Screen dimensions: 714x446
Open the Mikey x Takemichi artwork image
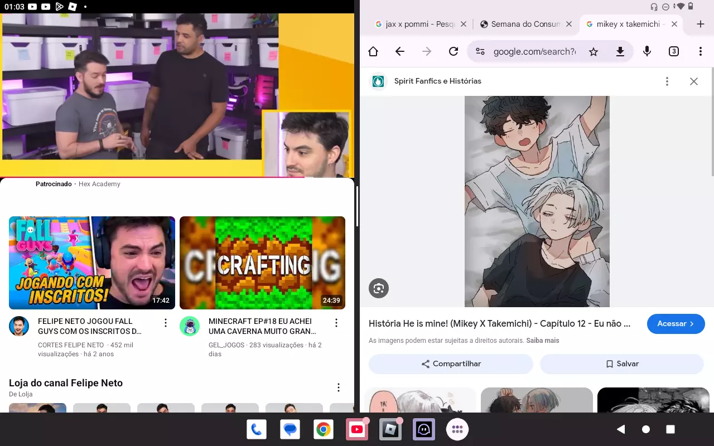pos(537,201)
